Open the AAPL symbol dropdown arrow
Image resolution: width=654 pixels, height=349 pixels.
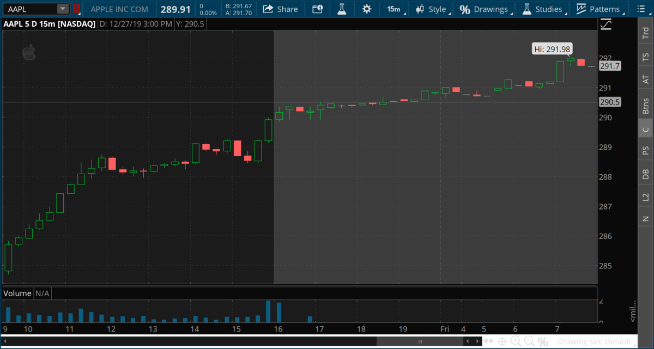[63, 9]
